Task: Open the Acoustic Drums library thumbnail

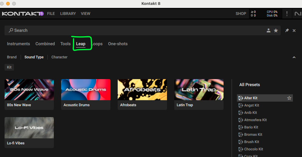Action: (x=86, y=89)
